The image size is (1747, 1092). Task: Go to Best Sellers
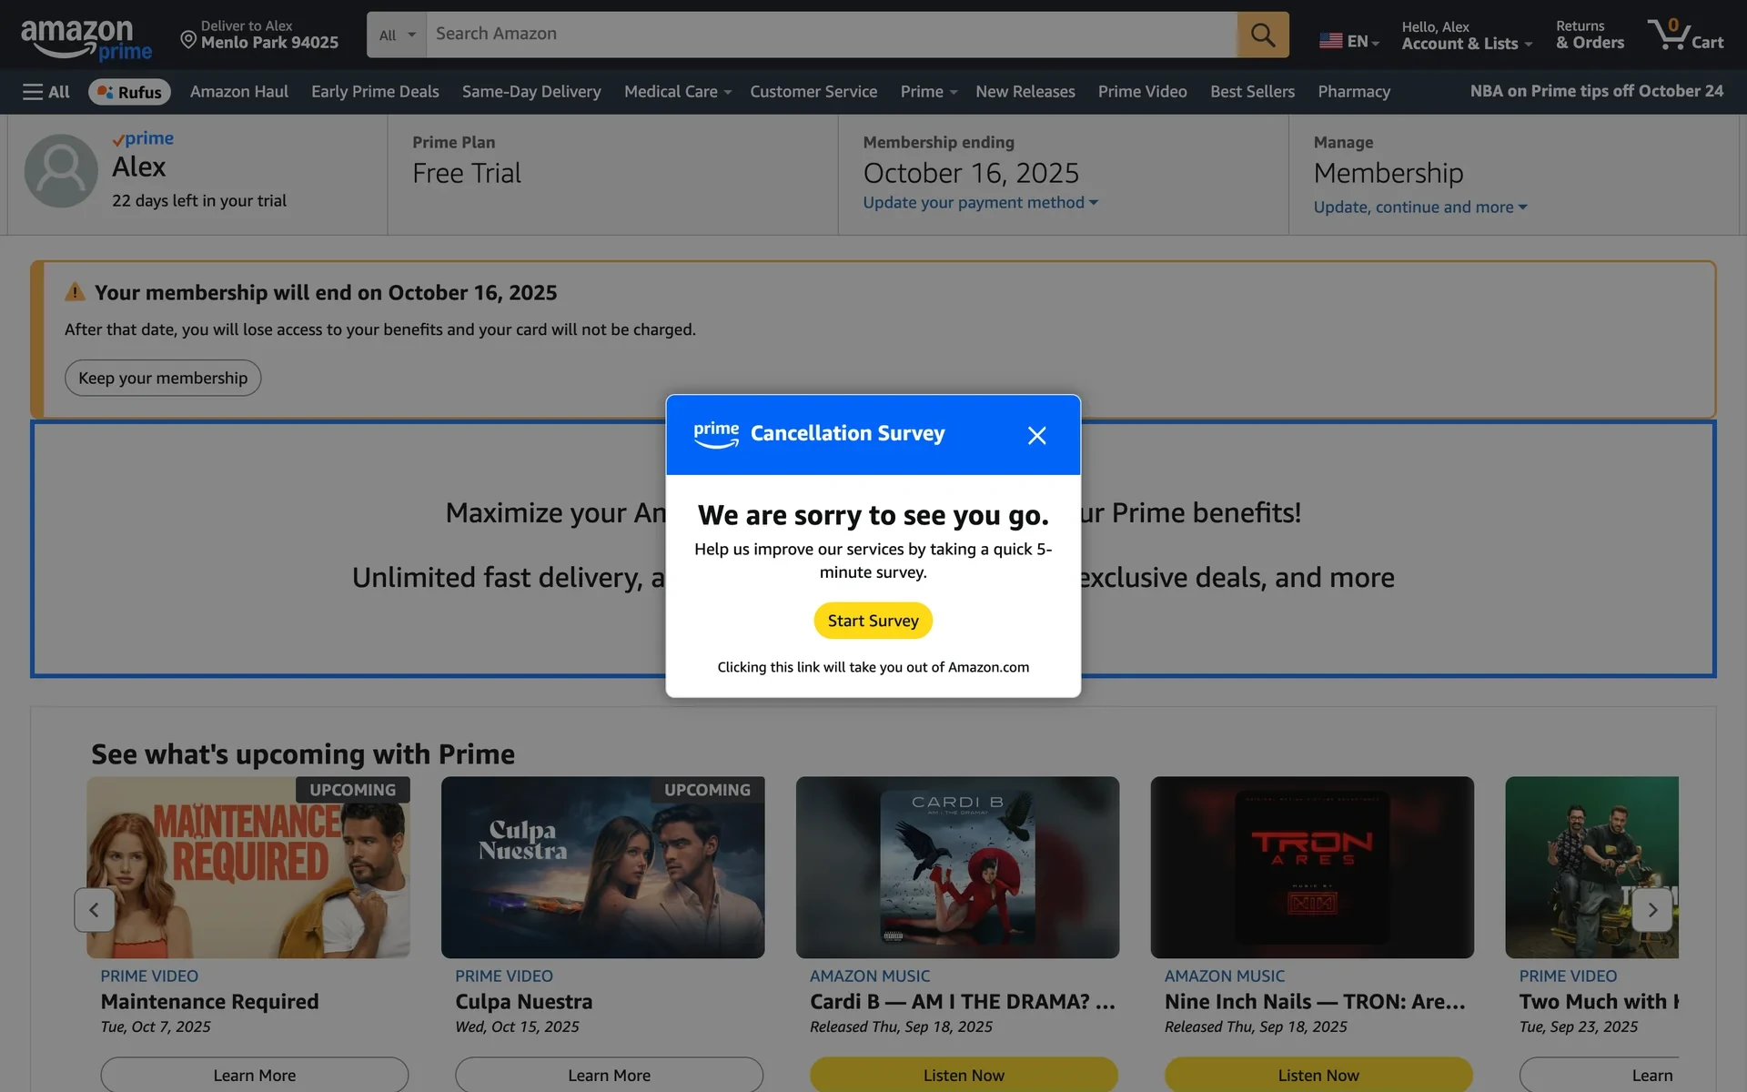tap(1252, 92)
